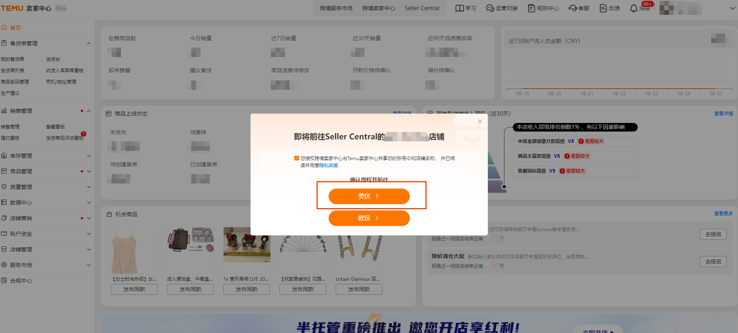This screenshot has width=738, height=333.
Task: Click 发布同款 under 找家居装饰
Action: pyautogui.click(x=303, y=289)
